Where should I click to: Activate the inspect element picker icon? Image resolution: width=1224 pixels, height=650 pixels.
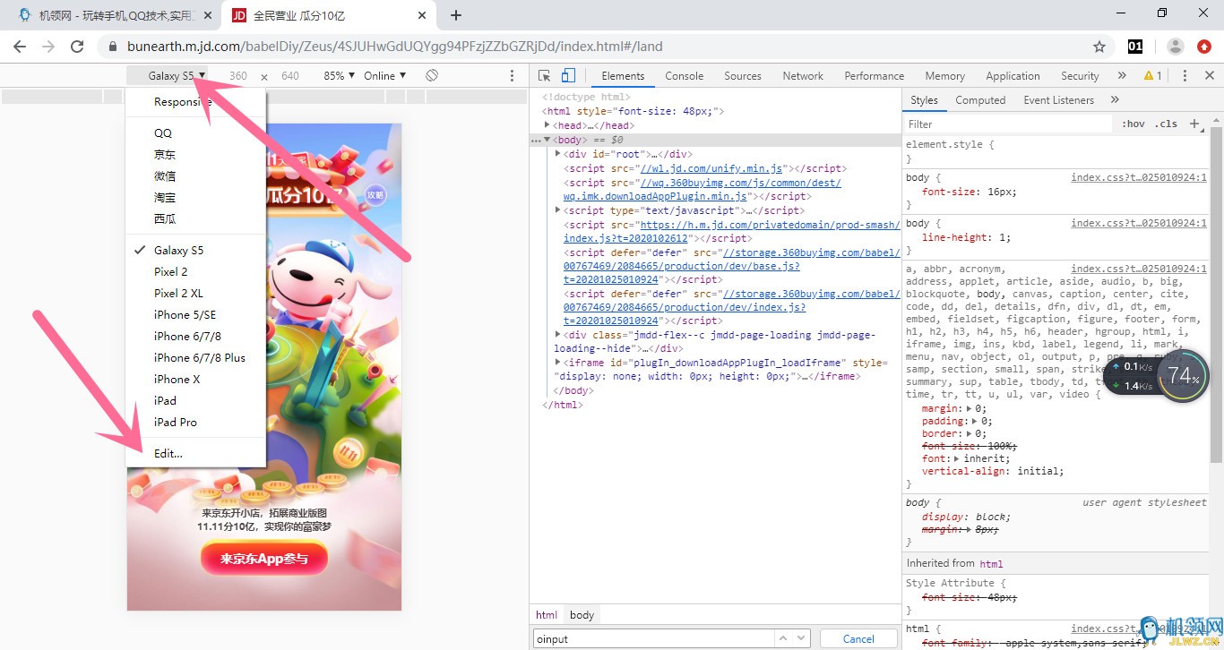pos(545,76)
